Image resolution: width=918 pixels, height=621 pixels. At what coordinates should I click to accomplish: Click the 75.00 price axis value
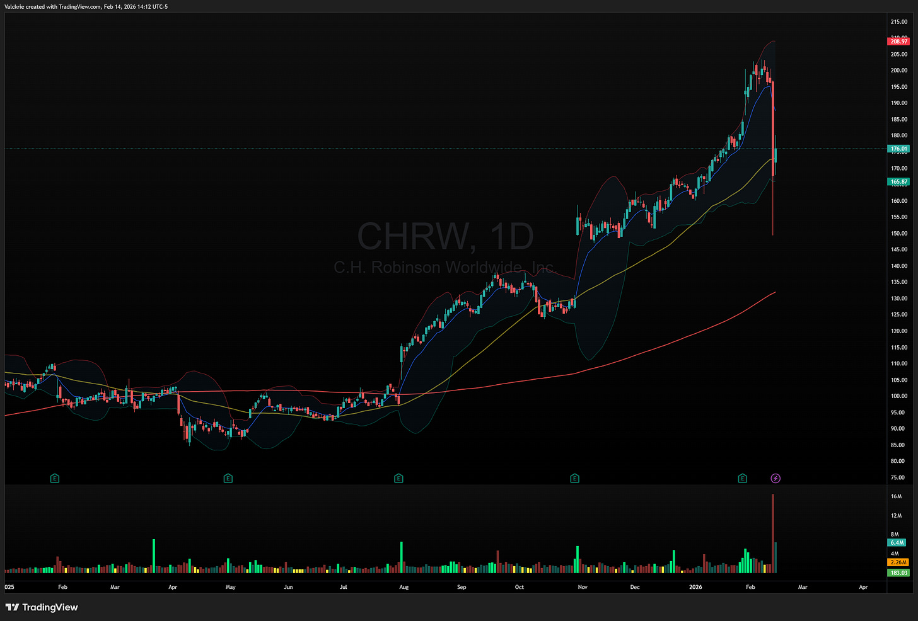tap(898, 478)
